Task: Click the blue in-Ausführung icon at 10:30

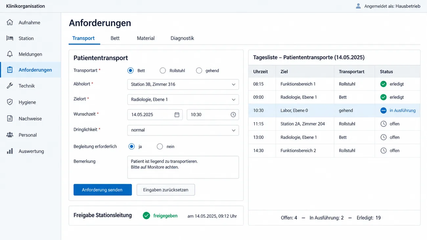Action: click(383, 110)
